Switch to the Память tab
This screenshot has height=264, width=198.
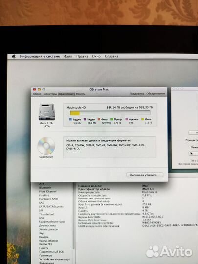coord(81,94)
